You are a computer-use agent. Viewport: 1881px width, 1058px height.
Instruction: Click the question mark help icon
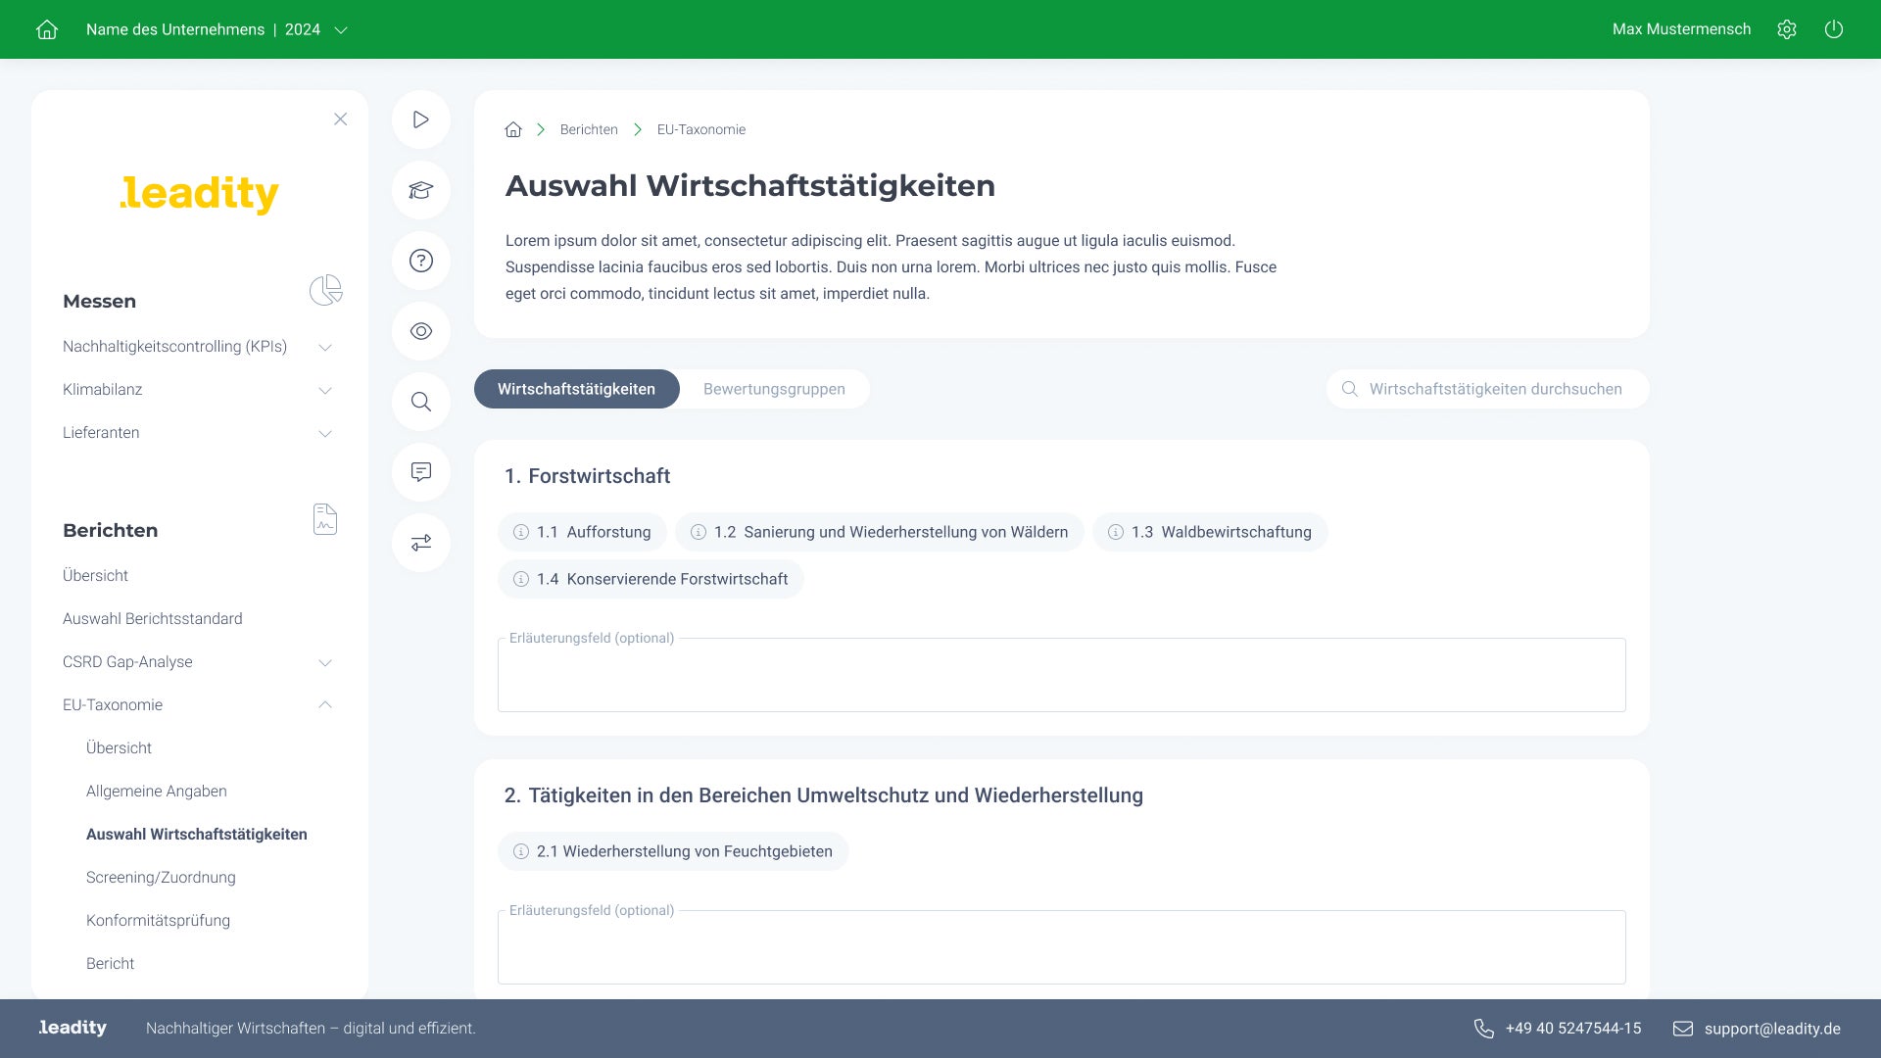tap(421, 261)
